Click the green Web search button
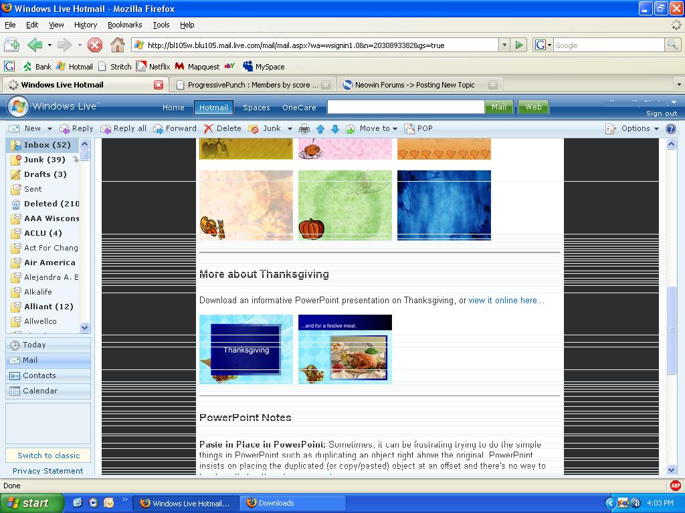Image resolution: width=685 pixels, height=513 pixels. click(x=533, y=107)
